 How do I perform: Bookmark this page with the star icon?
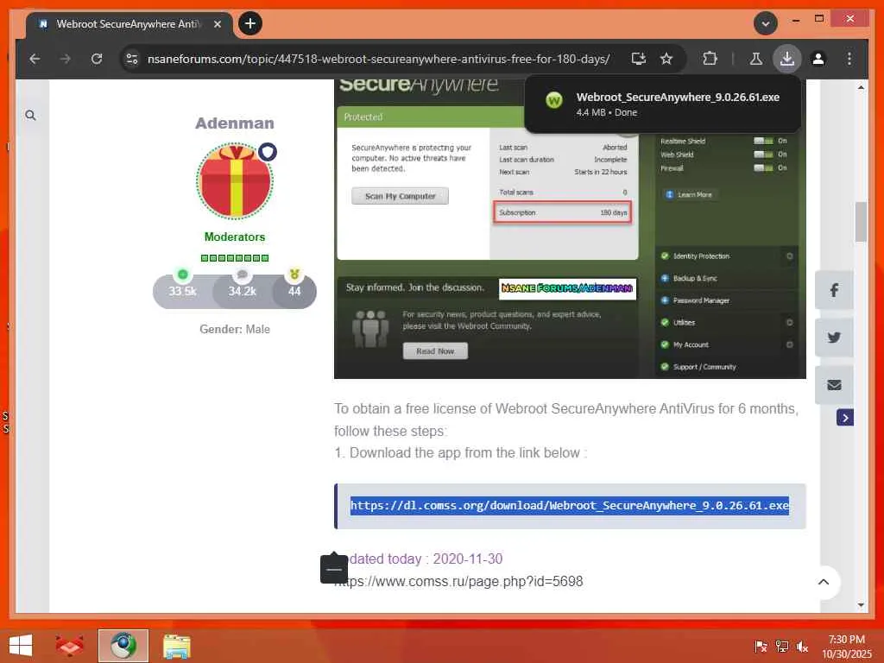[666, 59]
